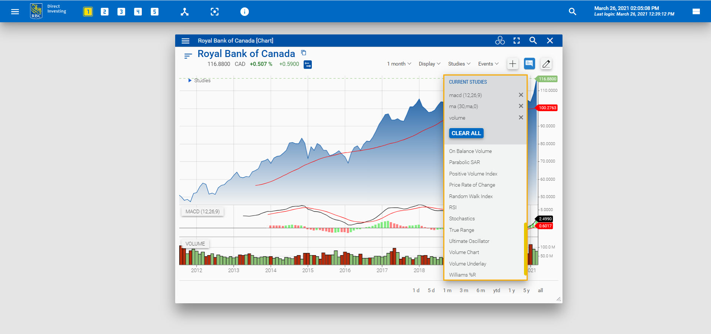Screen dimensions: 711x334
Task: Open the 1 month interval dropdown
Action: point(398,63)
